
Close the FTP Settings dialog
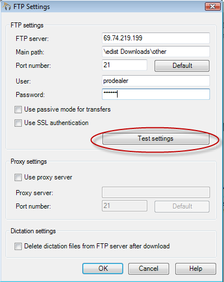213,7
